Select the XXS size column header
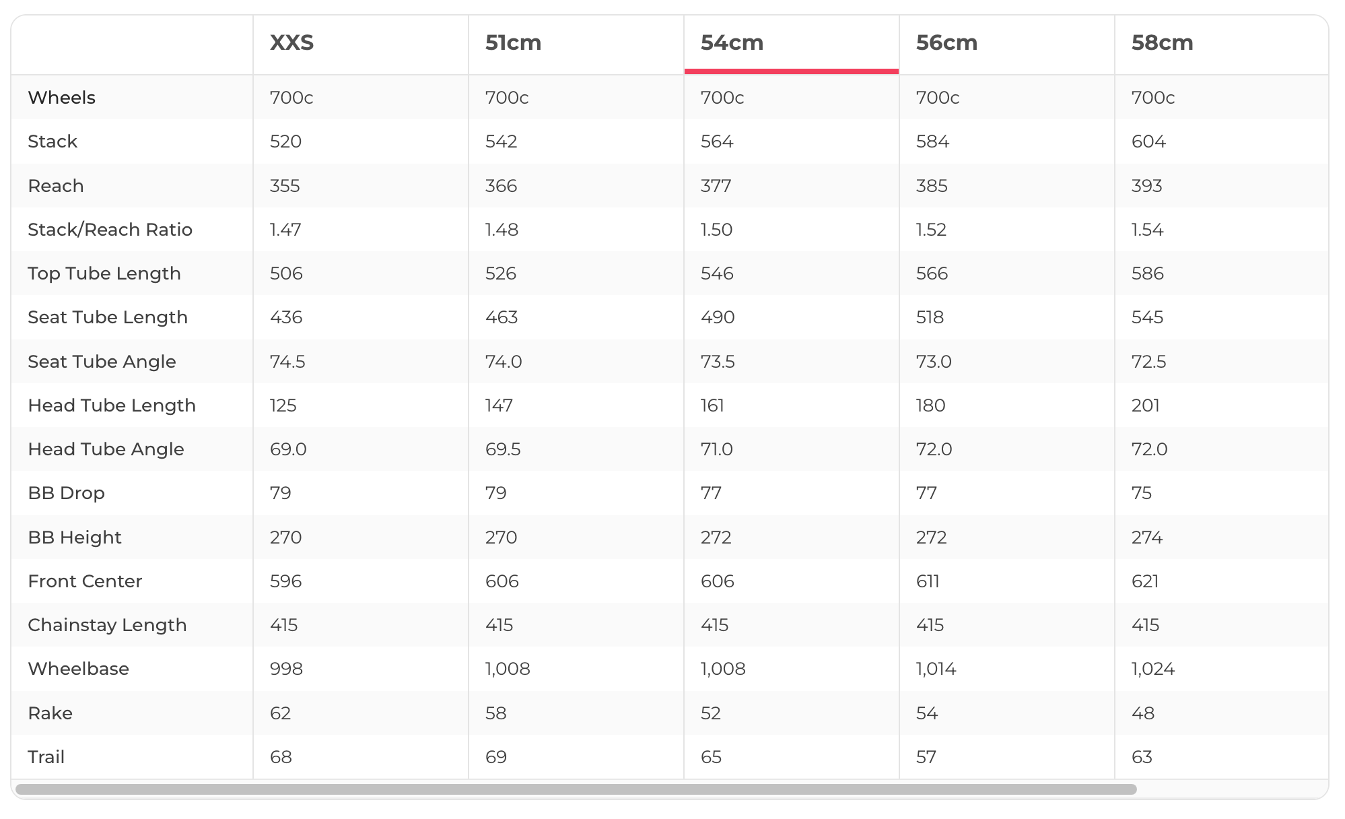1345x819 pixels. [292, 43]
